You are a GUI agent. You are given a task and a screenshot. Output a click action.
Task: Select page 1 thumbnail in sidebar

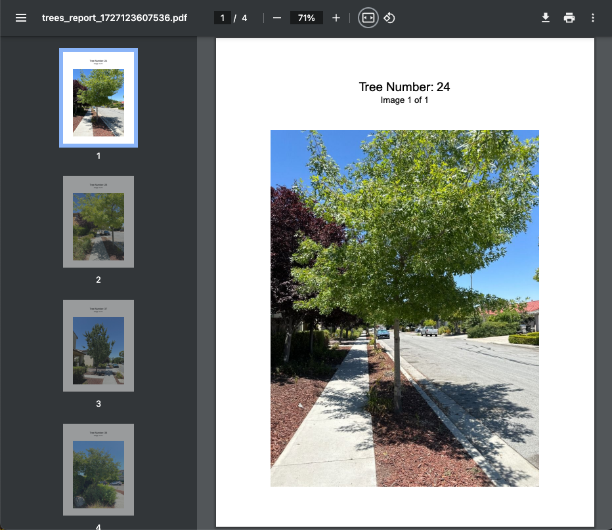pos(98,98)
